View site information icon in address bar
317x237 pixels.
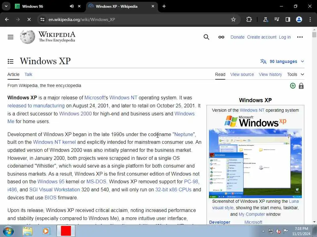[42, 19]
